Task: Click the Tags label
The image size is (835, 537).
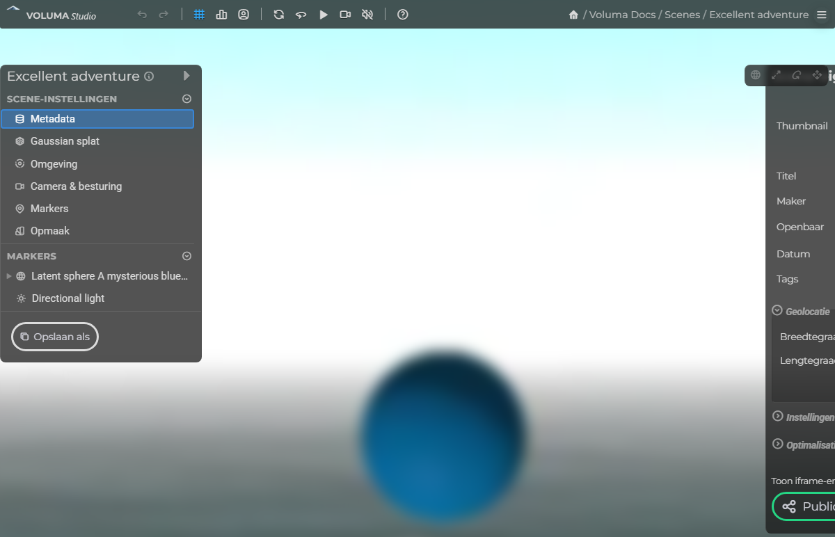Action: [x=788, y=279]
